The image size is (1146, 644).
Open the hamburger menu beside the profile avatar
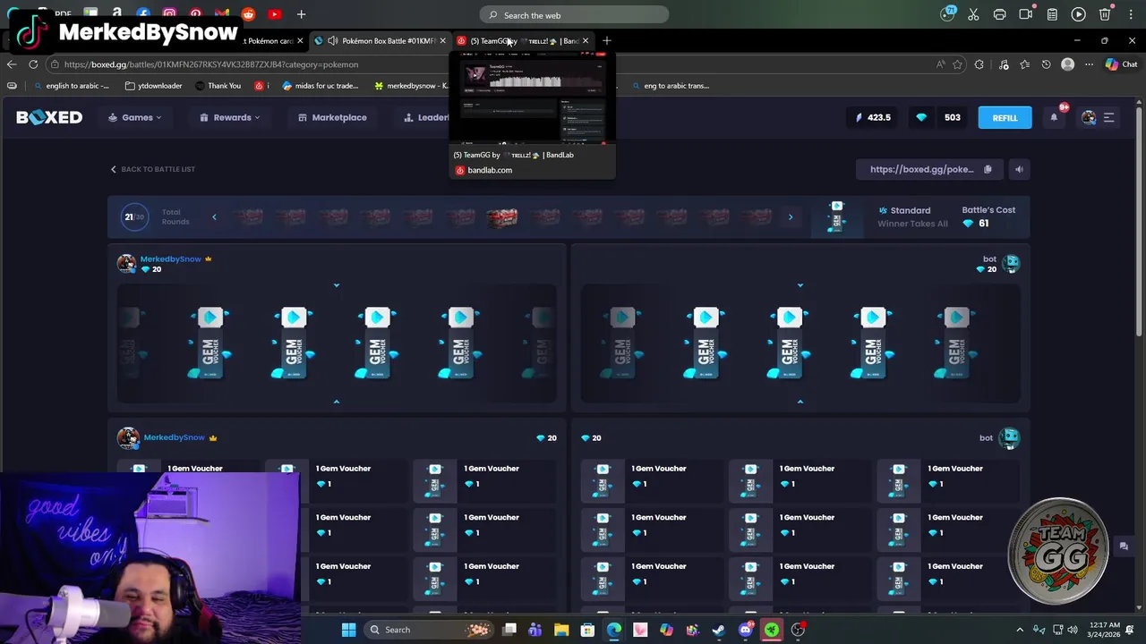pos(1108,117)
